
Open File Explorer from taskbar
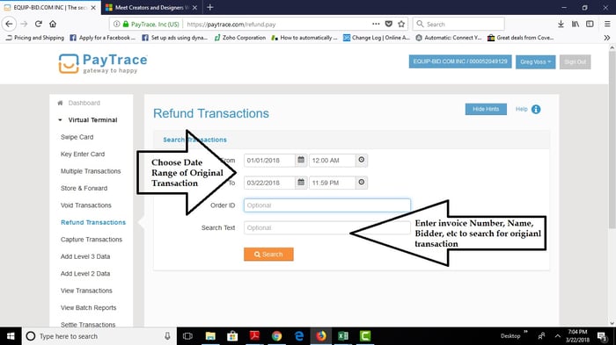210,336
